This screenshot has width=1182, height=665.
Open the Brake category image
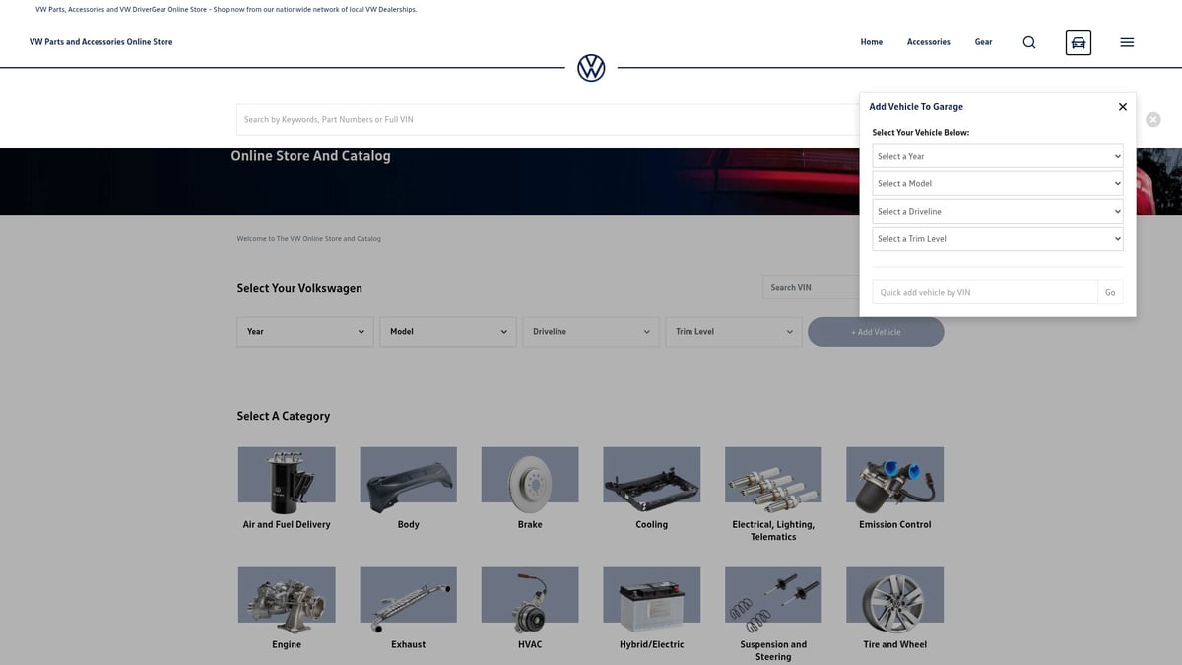click(x=530, y=475)
